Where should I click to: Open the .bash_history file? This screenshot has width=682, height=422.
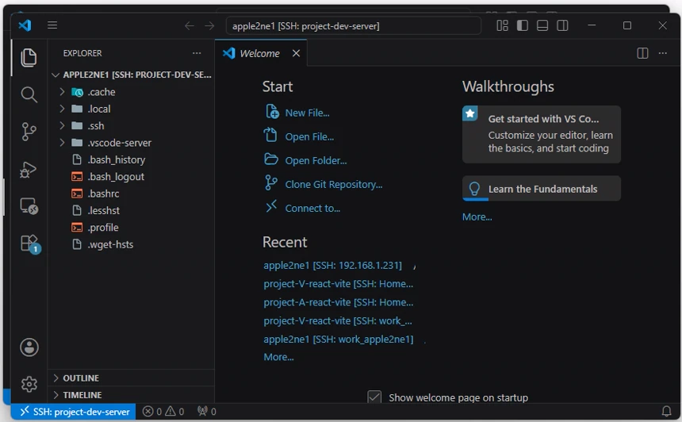(132, 159)
